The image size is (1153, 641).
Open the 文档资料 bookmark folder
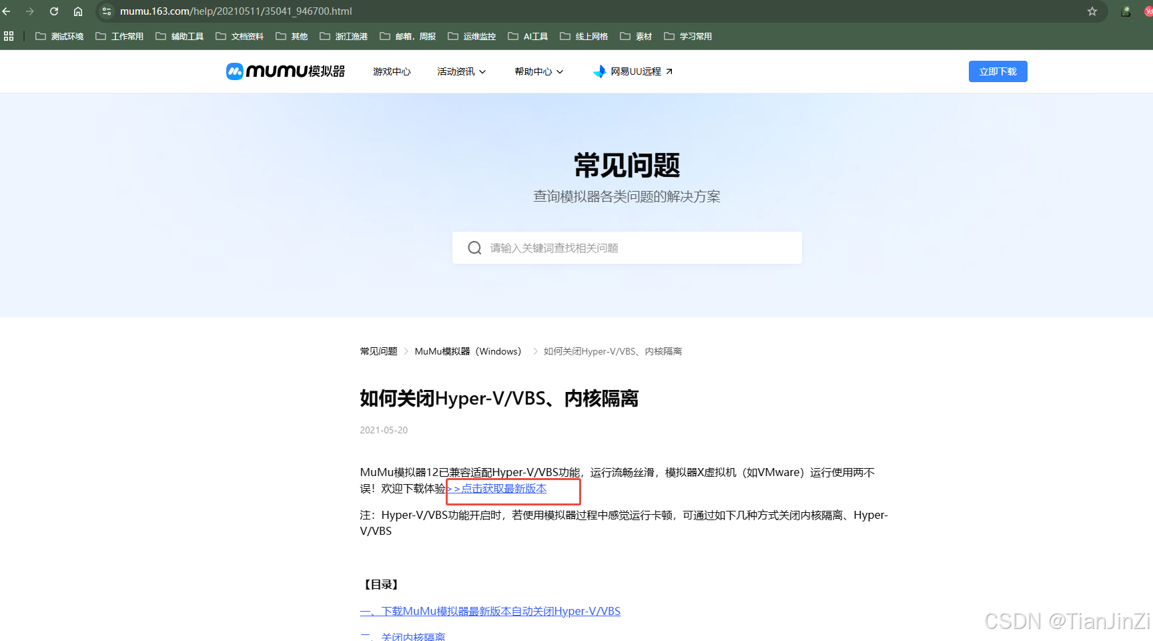(240, 36)
